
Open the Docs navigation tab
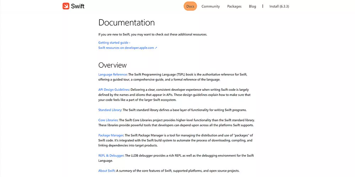190,6
